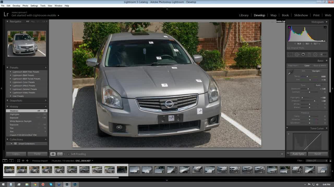
Task: Switch to the Print module
Action: point(316,15)
